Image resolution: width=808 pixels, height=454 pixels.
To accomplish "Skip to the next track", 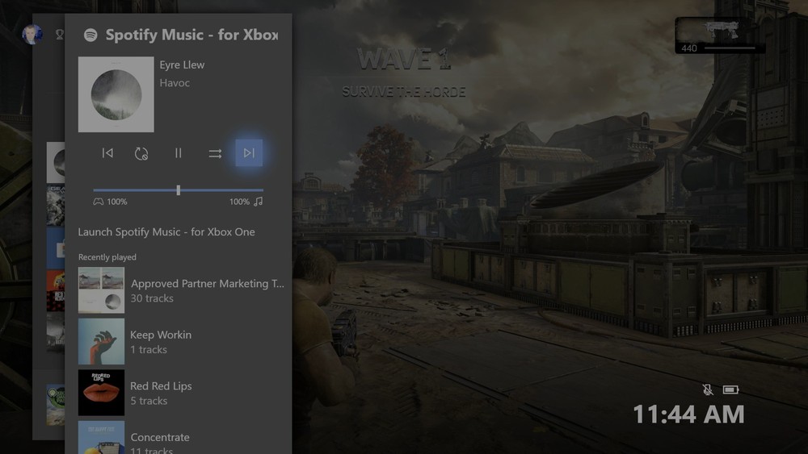I will pos(249,153).
